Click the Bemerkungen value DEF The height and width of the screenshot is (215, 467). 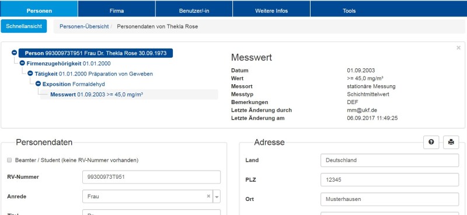click(x=352, y=102)
